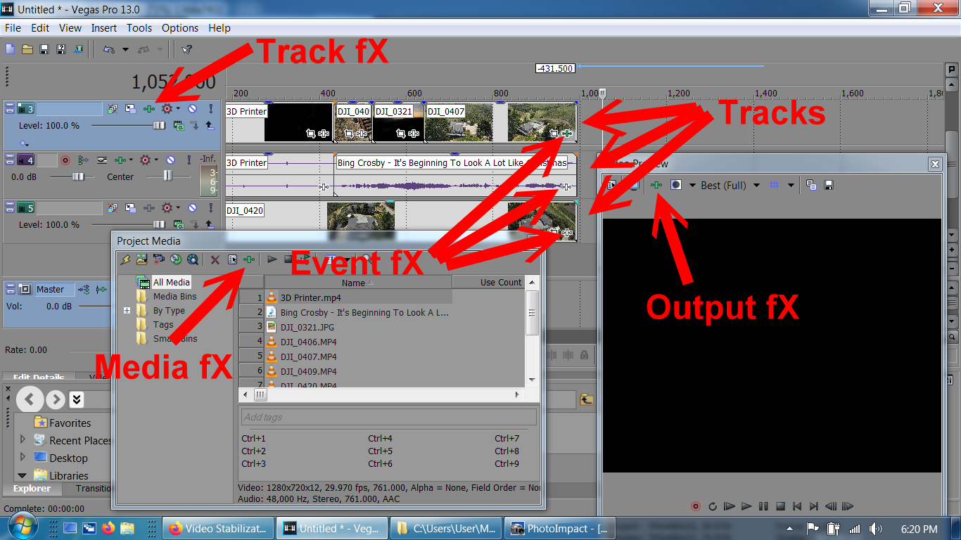Expand the By Type folder node

pyautogui.click(x=127, y=310)
